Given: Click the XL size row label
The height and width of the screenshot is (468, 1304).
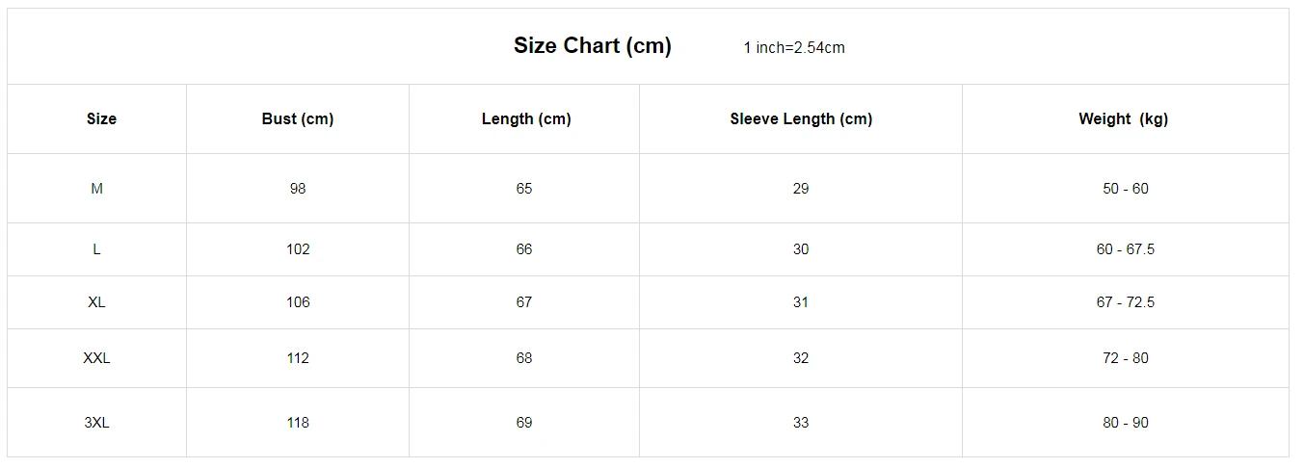Looking at the screenshot, I should click(x=96, y=302).
